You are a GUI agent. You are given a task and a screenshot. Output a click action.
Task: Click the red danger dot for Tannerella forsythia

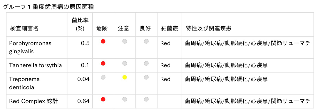pyautogui.click(x=103, y=64)
